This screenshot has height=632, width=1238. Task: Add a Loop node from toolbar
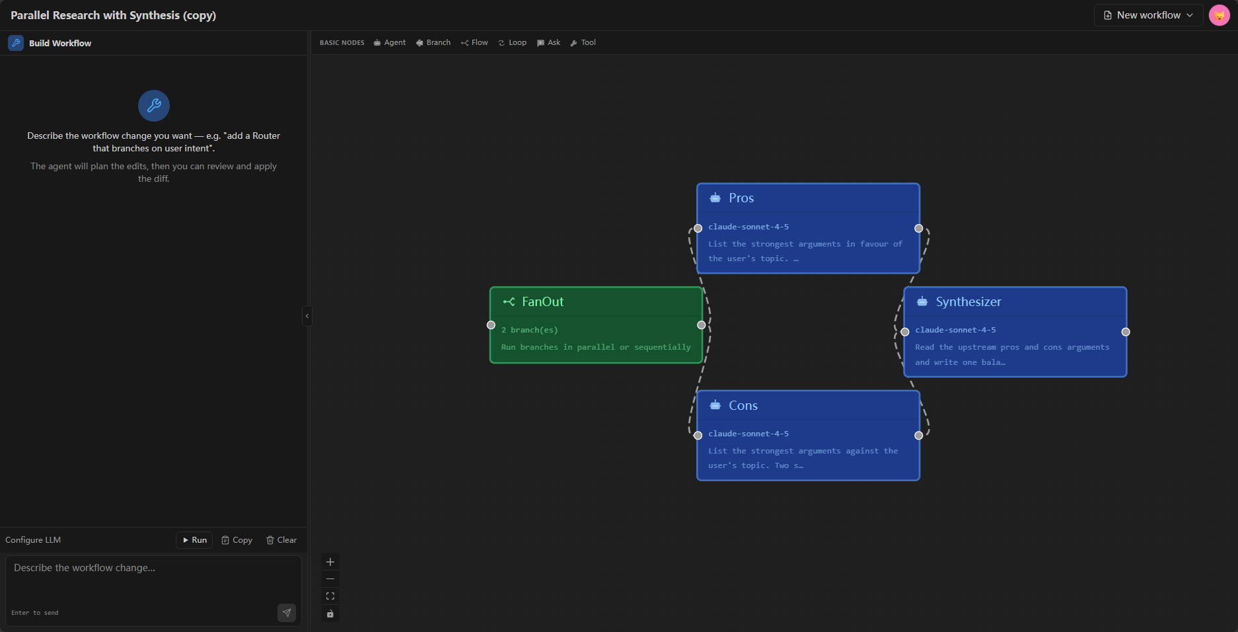(512, 42)
